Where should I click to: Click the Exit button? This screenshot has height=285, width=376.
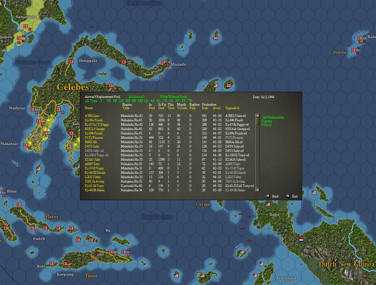click(x=295, y=197)
